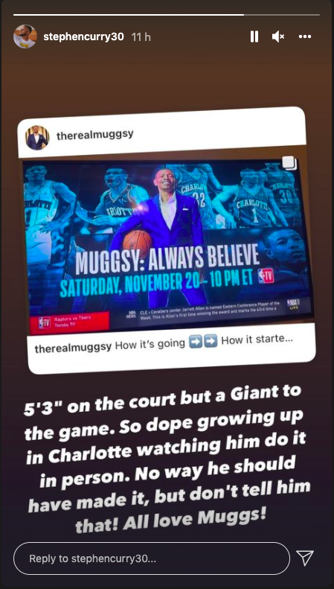Expand the truncated "How it starte..." caption
The width and height of the screenshot is (334, 589).
257,340
